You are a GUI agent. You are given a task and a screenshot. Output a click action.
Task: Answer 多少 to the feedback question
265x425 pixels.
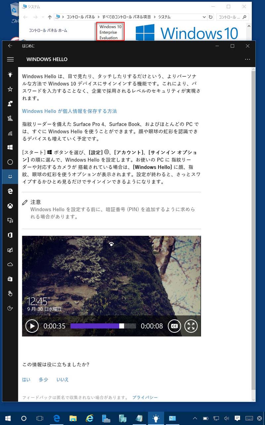coord(43,380)
